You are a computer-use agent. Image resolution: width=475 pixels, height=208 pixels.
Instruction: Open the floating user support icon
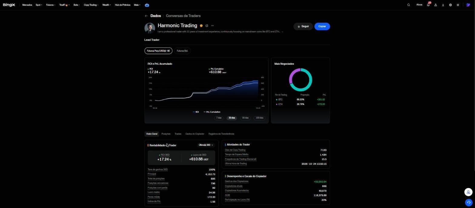[x=468, y=192]
